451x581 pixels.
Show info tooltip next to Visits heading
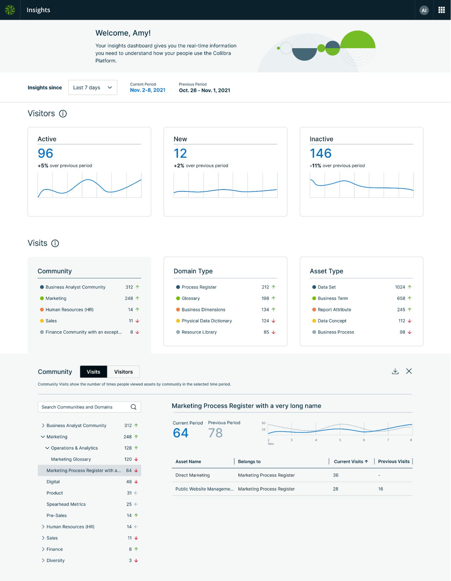click(x=55, y=243)
